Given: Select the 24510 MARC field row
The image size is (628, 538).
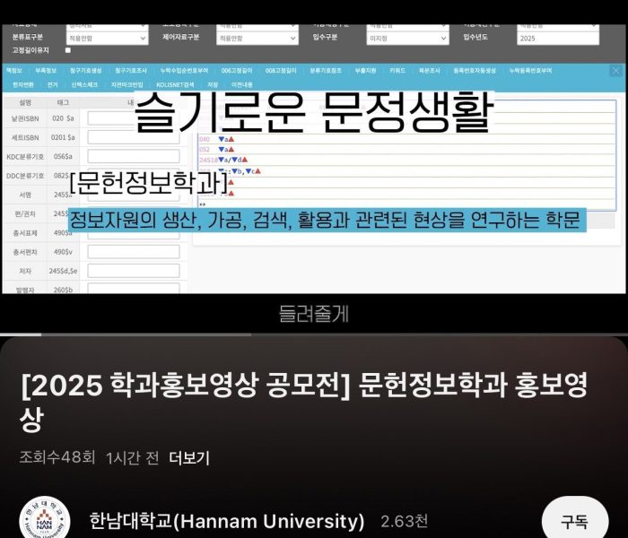Looking at the screenshot, I should click(407, 160).
